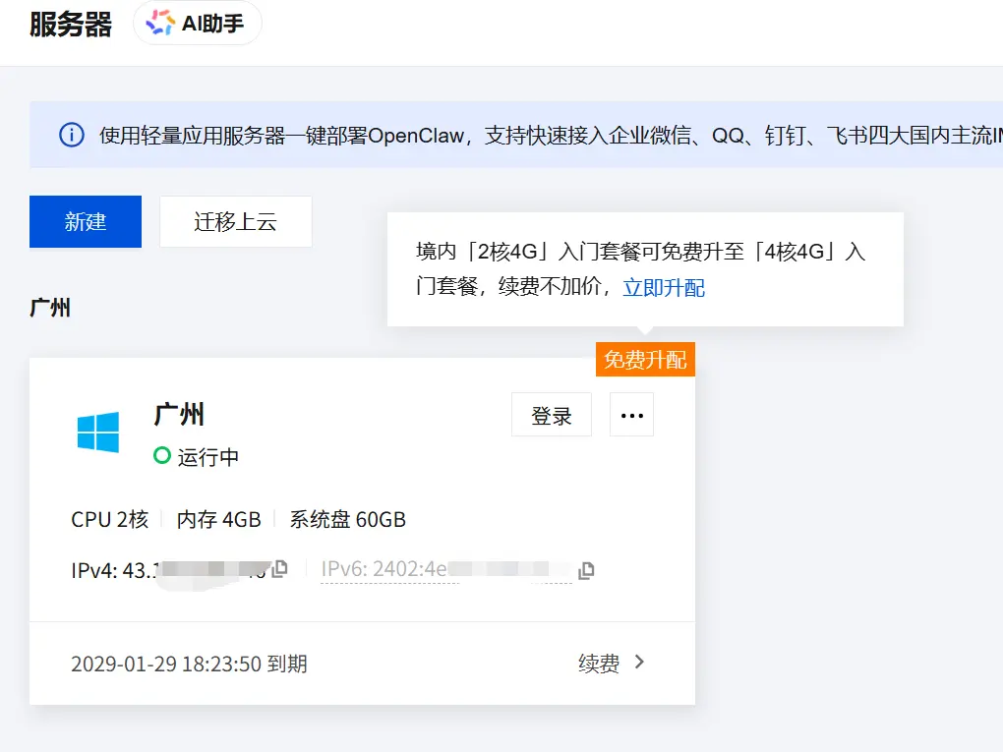Click the 广州 region heading

50,308
